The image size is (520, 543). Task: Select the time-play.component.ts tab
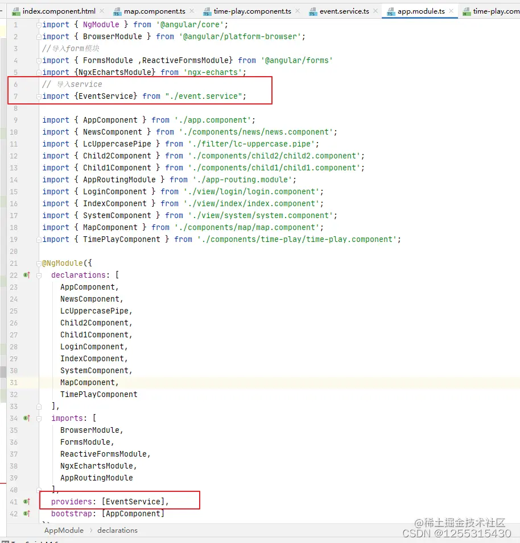coord(252,11)
